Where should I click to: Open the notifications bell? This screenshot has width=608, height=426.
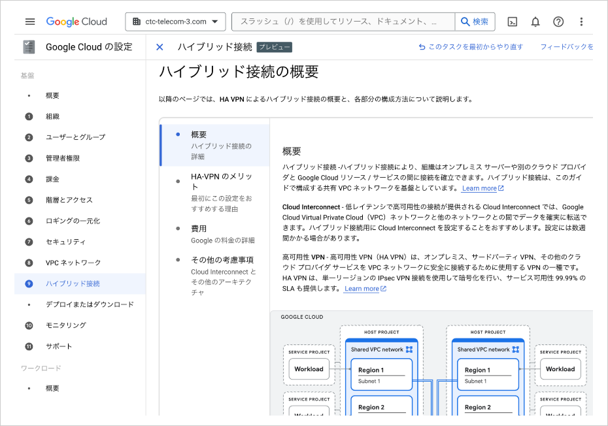535,22
